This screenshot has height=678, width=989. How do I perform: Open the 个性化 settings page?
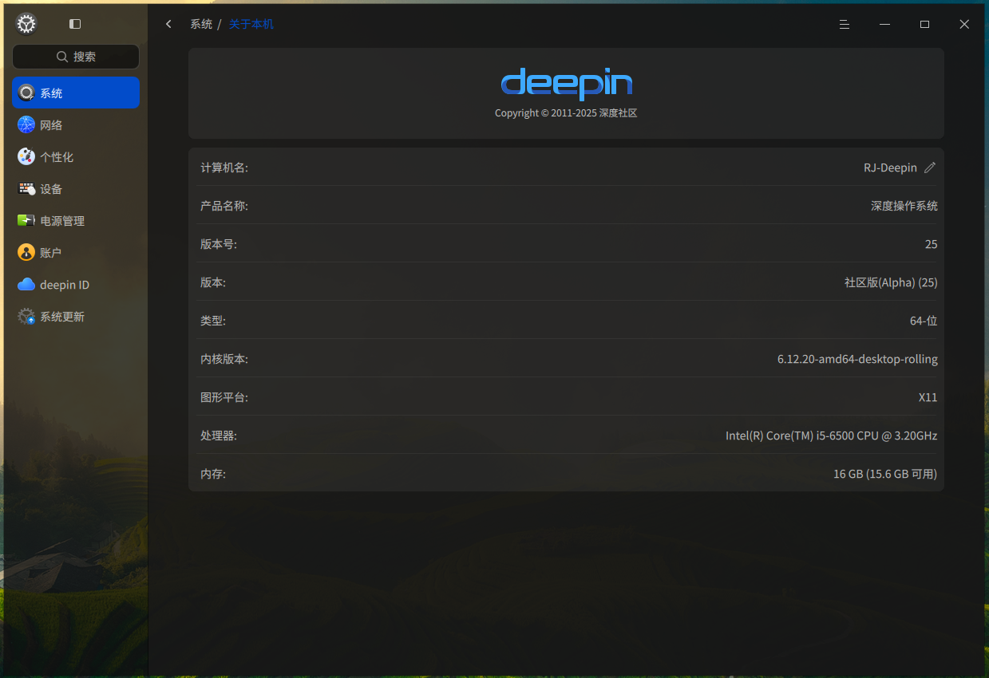(x=76, y=156)
